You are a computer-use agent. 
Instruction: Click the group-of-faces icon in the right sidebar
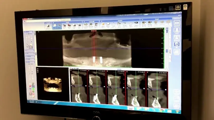point(177,37)
